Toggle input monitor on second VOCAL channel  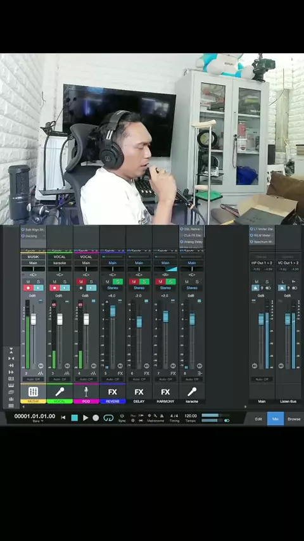click(x=91, y=288)
